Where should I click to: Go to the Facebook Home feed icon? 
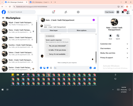53,12
